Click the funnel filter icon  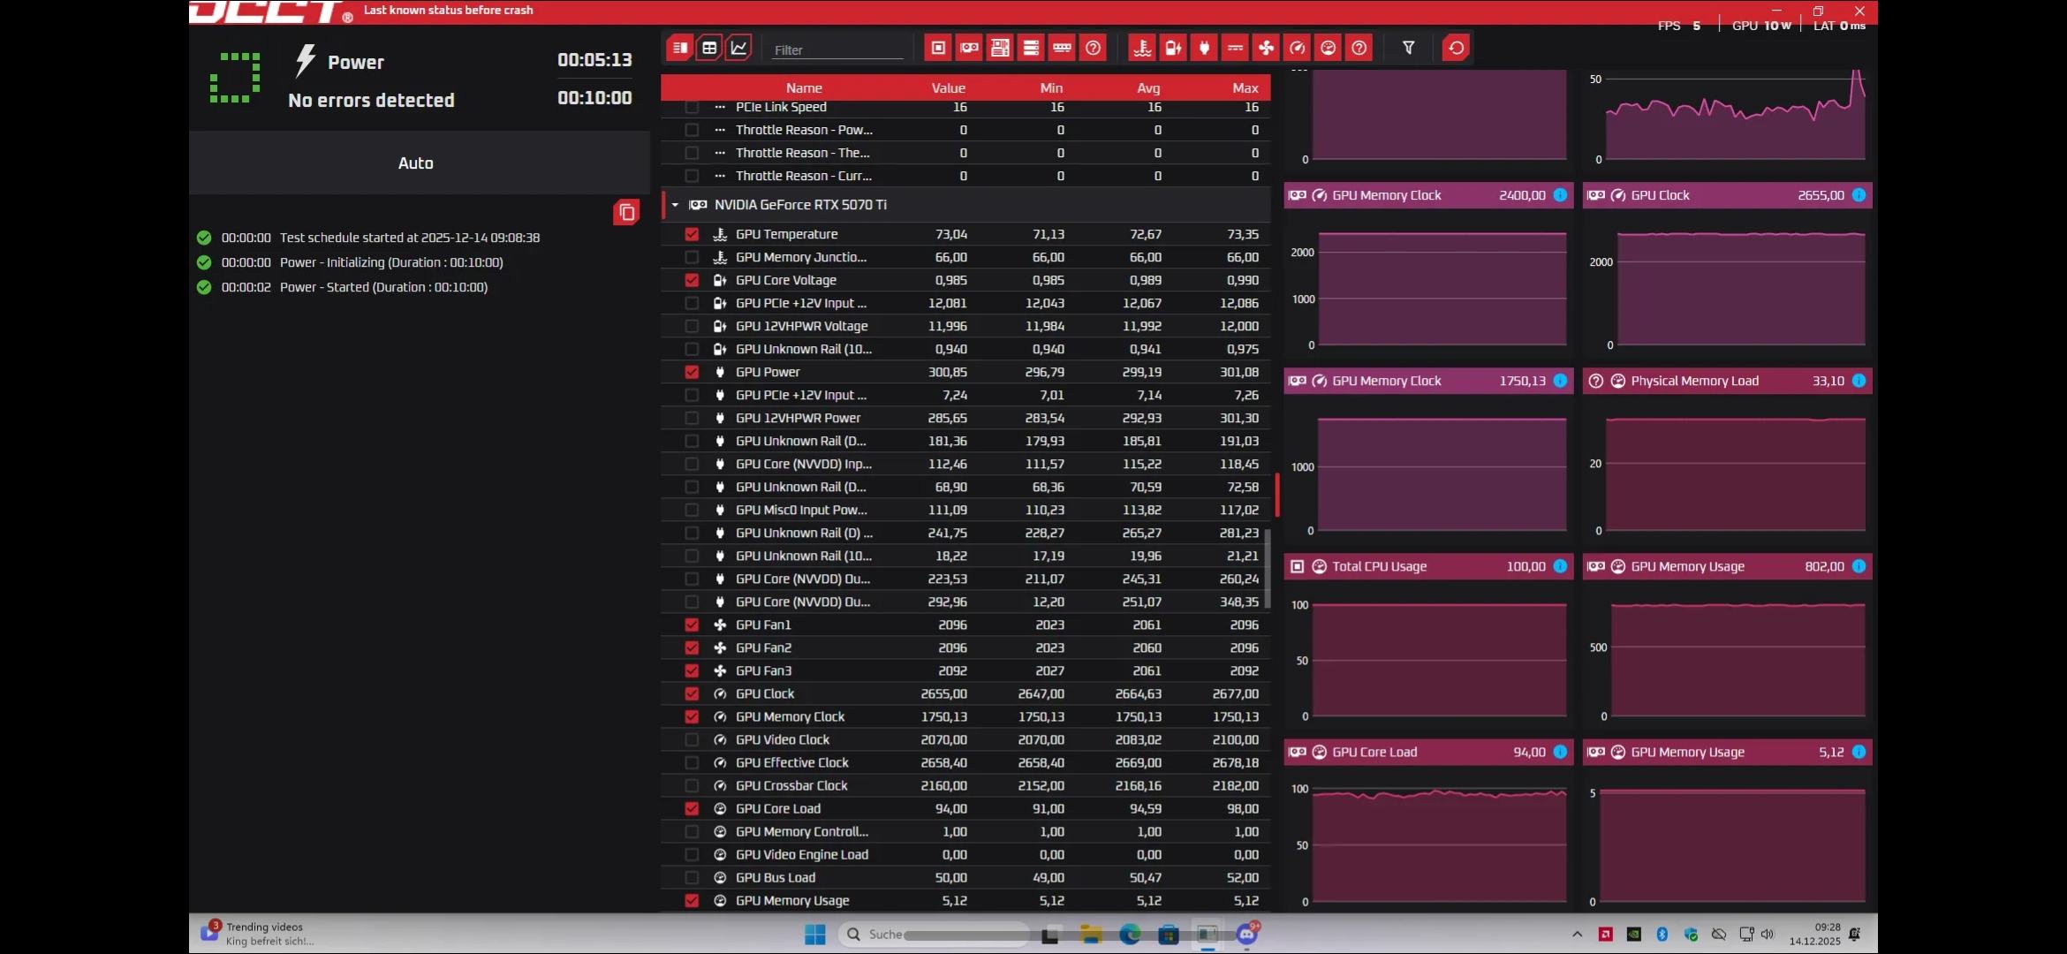click(x=1409, y=48)
